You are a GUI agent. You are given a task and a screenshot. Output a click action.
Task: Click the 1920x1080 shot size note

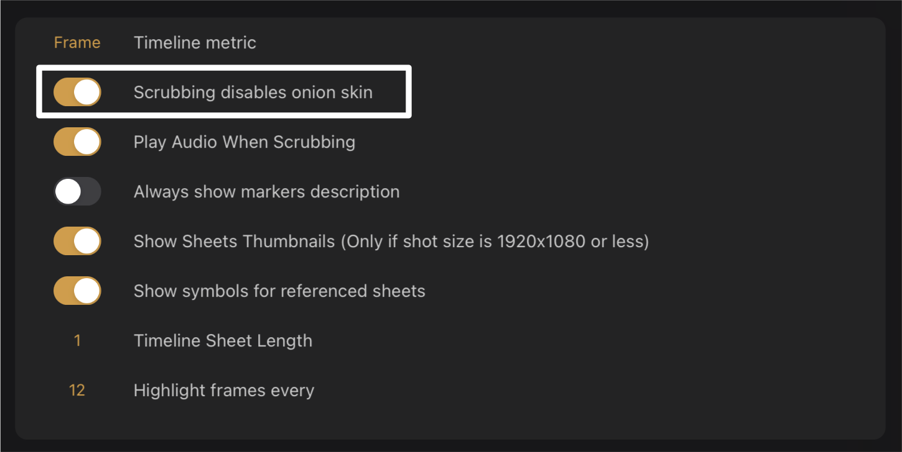click(495, 241)
